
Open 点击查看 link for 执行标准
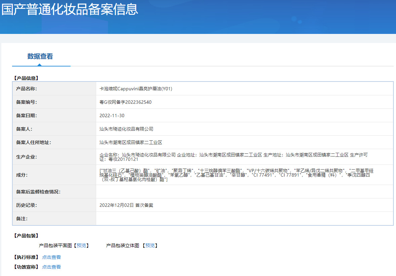pos(51,257)
